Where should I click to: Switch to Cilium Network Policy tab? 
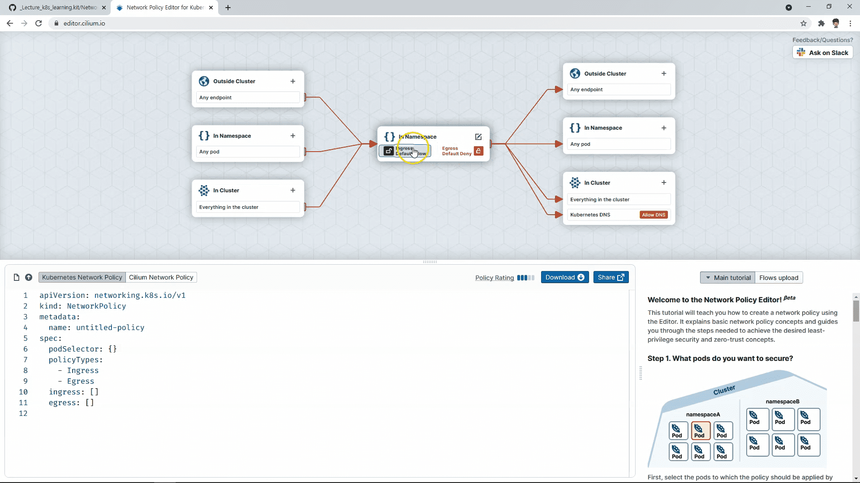tap(161, 277)
